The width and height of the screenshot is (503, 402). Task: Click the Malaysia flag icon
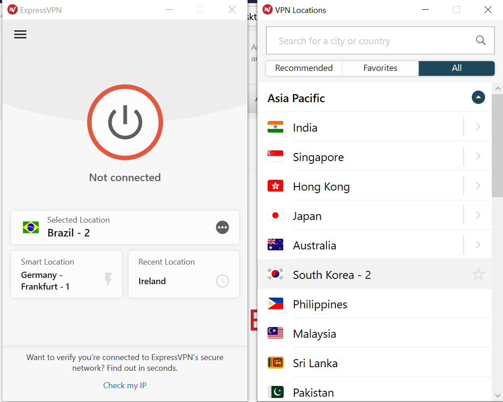[x=275, y=333]
